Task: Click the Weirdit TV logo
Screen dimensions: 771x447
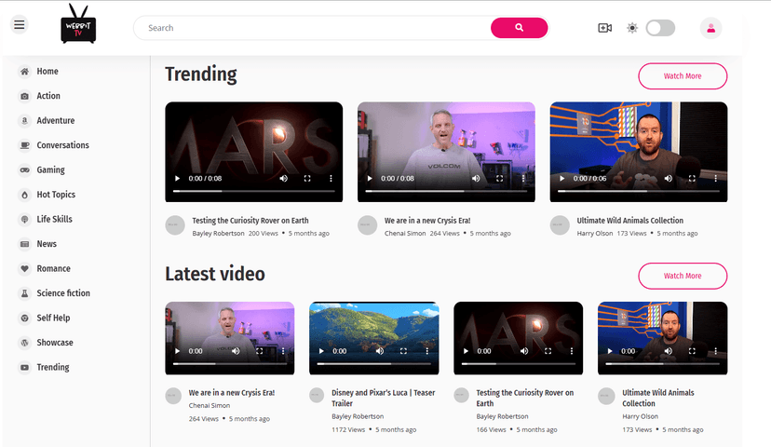Action: coord(79,25)
